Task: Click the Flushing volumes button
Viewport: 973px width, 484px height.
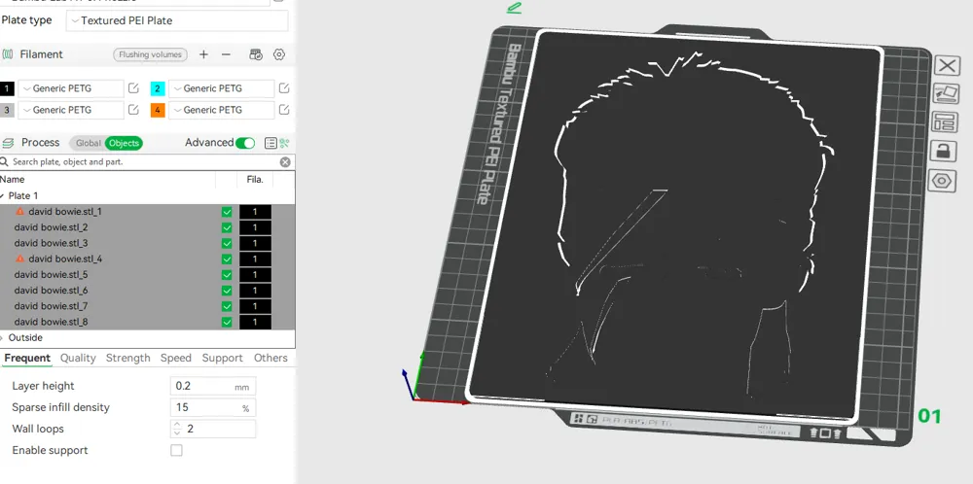Action: pyautogui.click(x=150, y=54)
